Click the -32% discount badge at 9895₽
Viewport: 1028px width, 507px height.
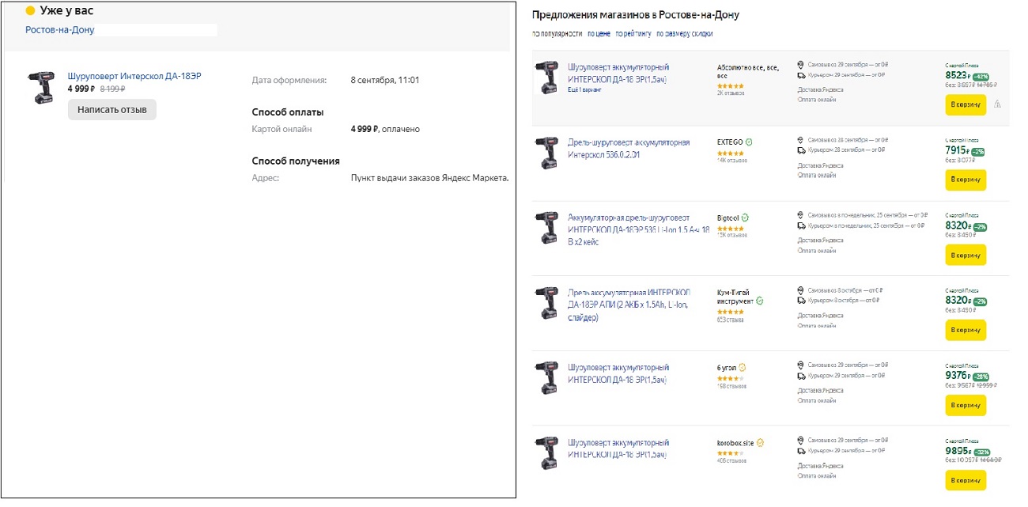pyautogui.click(x=982, y=452)
